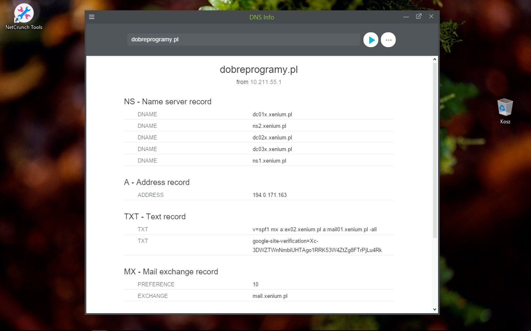This screenshot has width=531, height=331.
Task: Click the NS - Name server record heading
Action: pos(168,102)
